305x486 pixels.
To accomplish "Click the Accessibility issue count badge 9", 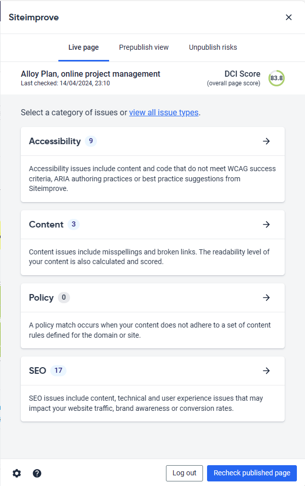I will click(x=91, y=141).
